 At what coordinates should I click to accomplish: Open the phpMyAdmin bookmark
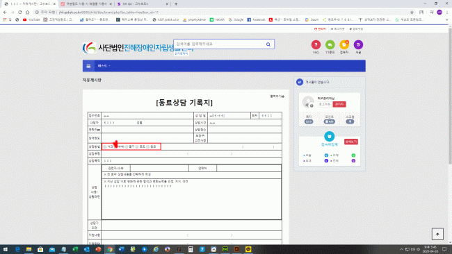coord(195,19)
